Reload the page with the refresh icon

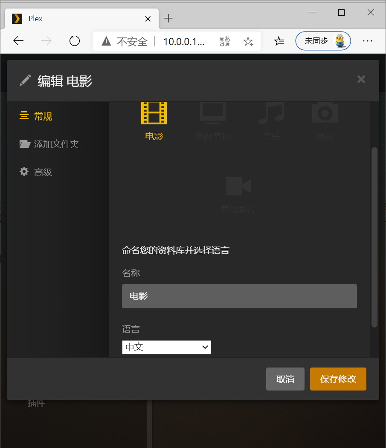click(74, 41)
